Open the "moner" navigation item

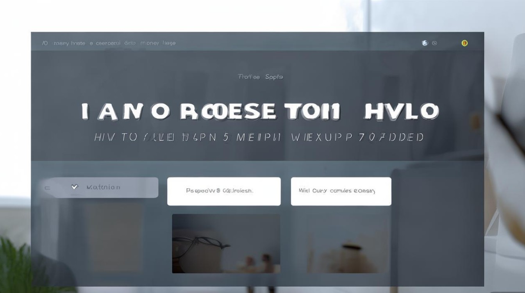tap(150, 43)
